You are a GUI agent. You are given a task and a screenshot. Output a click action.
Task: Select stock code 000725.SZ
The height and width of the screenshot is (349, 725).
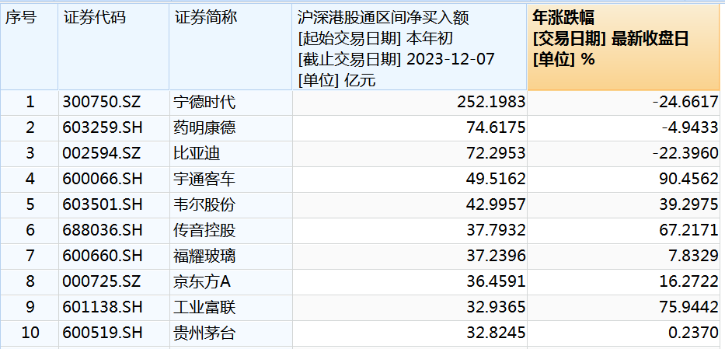pyautogui.click(x=101, y=281)
